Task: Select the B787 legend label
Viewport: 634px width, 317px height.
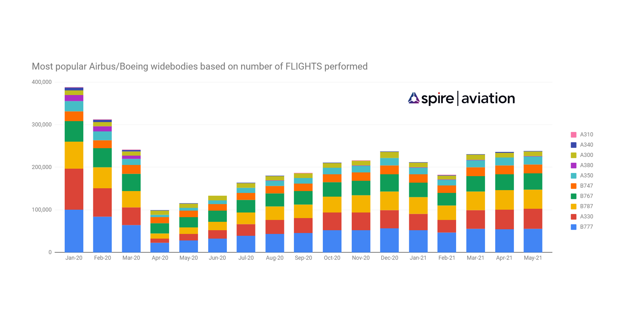Action: (586, 206)
